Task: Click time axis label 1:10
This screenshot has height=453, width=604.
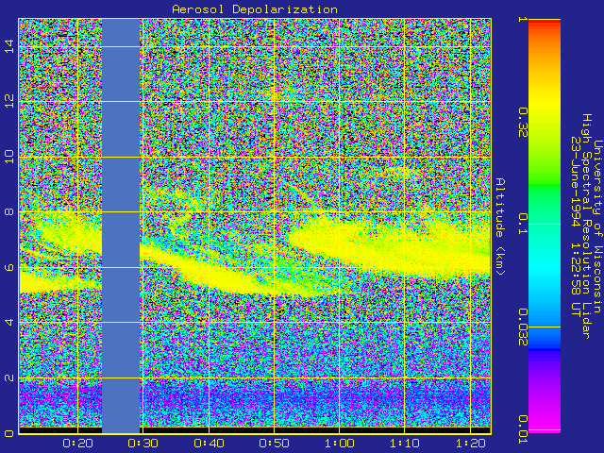Action: coord(405,444)
